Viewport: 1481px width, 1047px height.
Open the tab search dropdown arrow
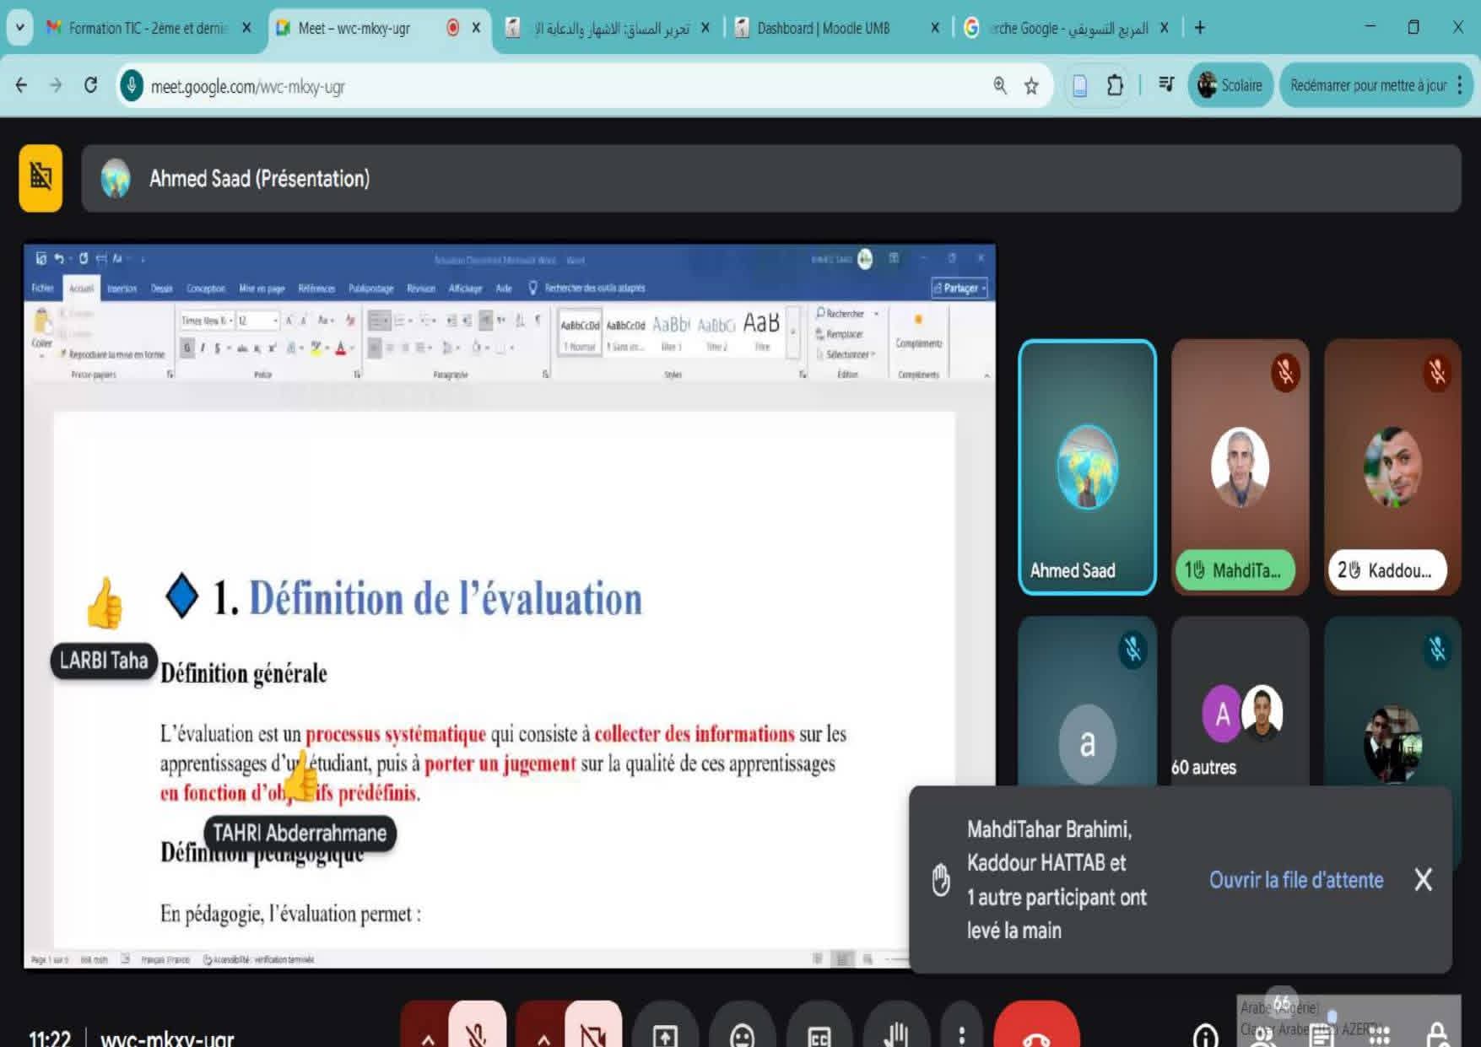pos(19,28)
